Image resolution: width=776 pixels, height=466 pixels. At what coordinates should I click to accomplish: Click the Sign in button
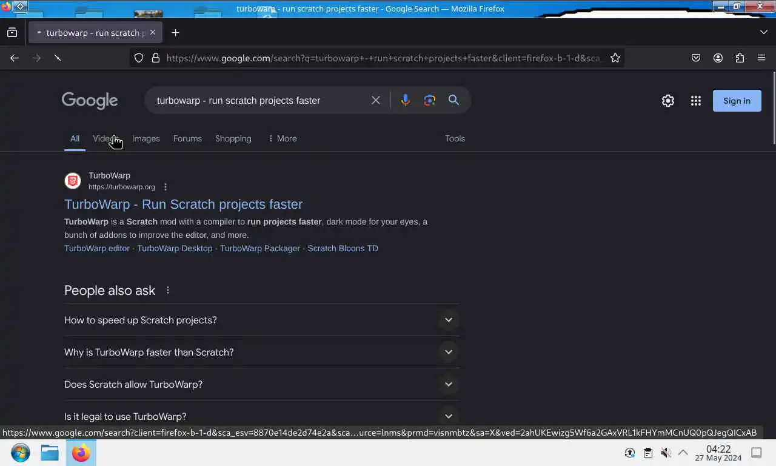point(737,101)
